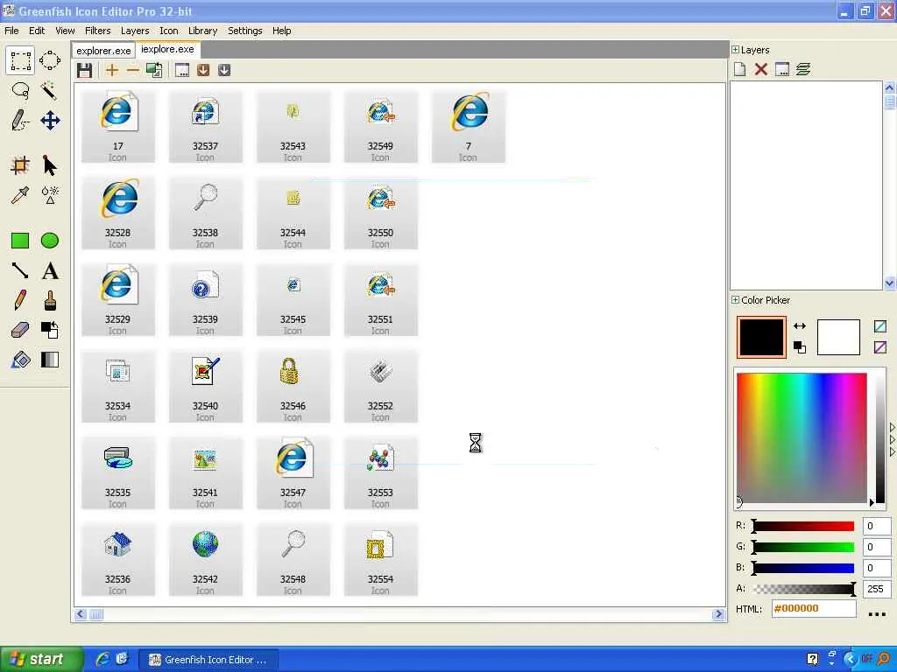Select the Ellipse Select tool

tap(50, 60)
